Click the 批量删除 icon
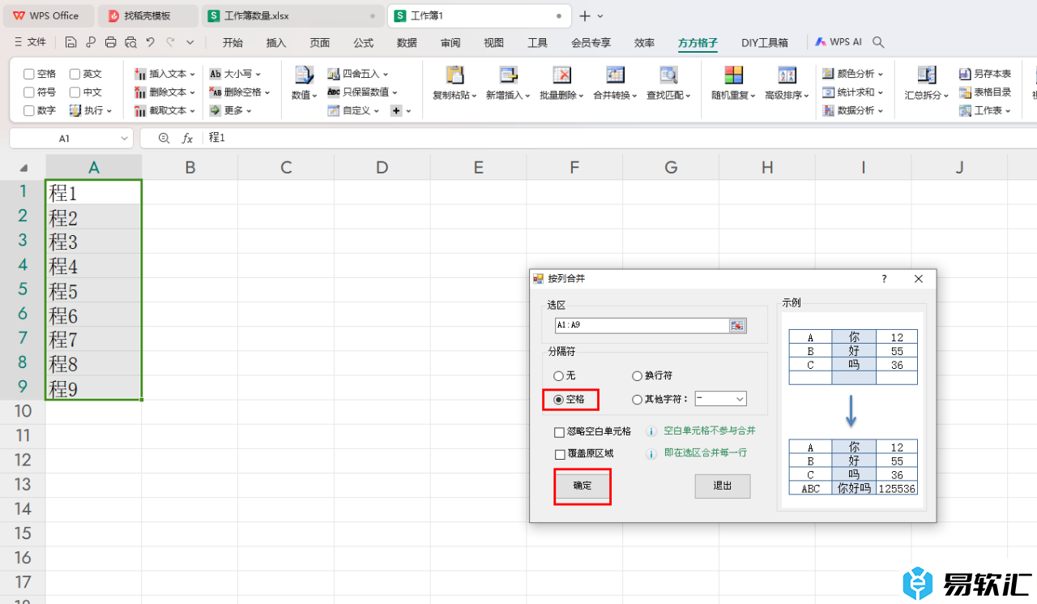The height and width of the screenshot is (604, 1037). [x=561, y=76]
